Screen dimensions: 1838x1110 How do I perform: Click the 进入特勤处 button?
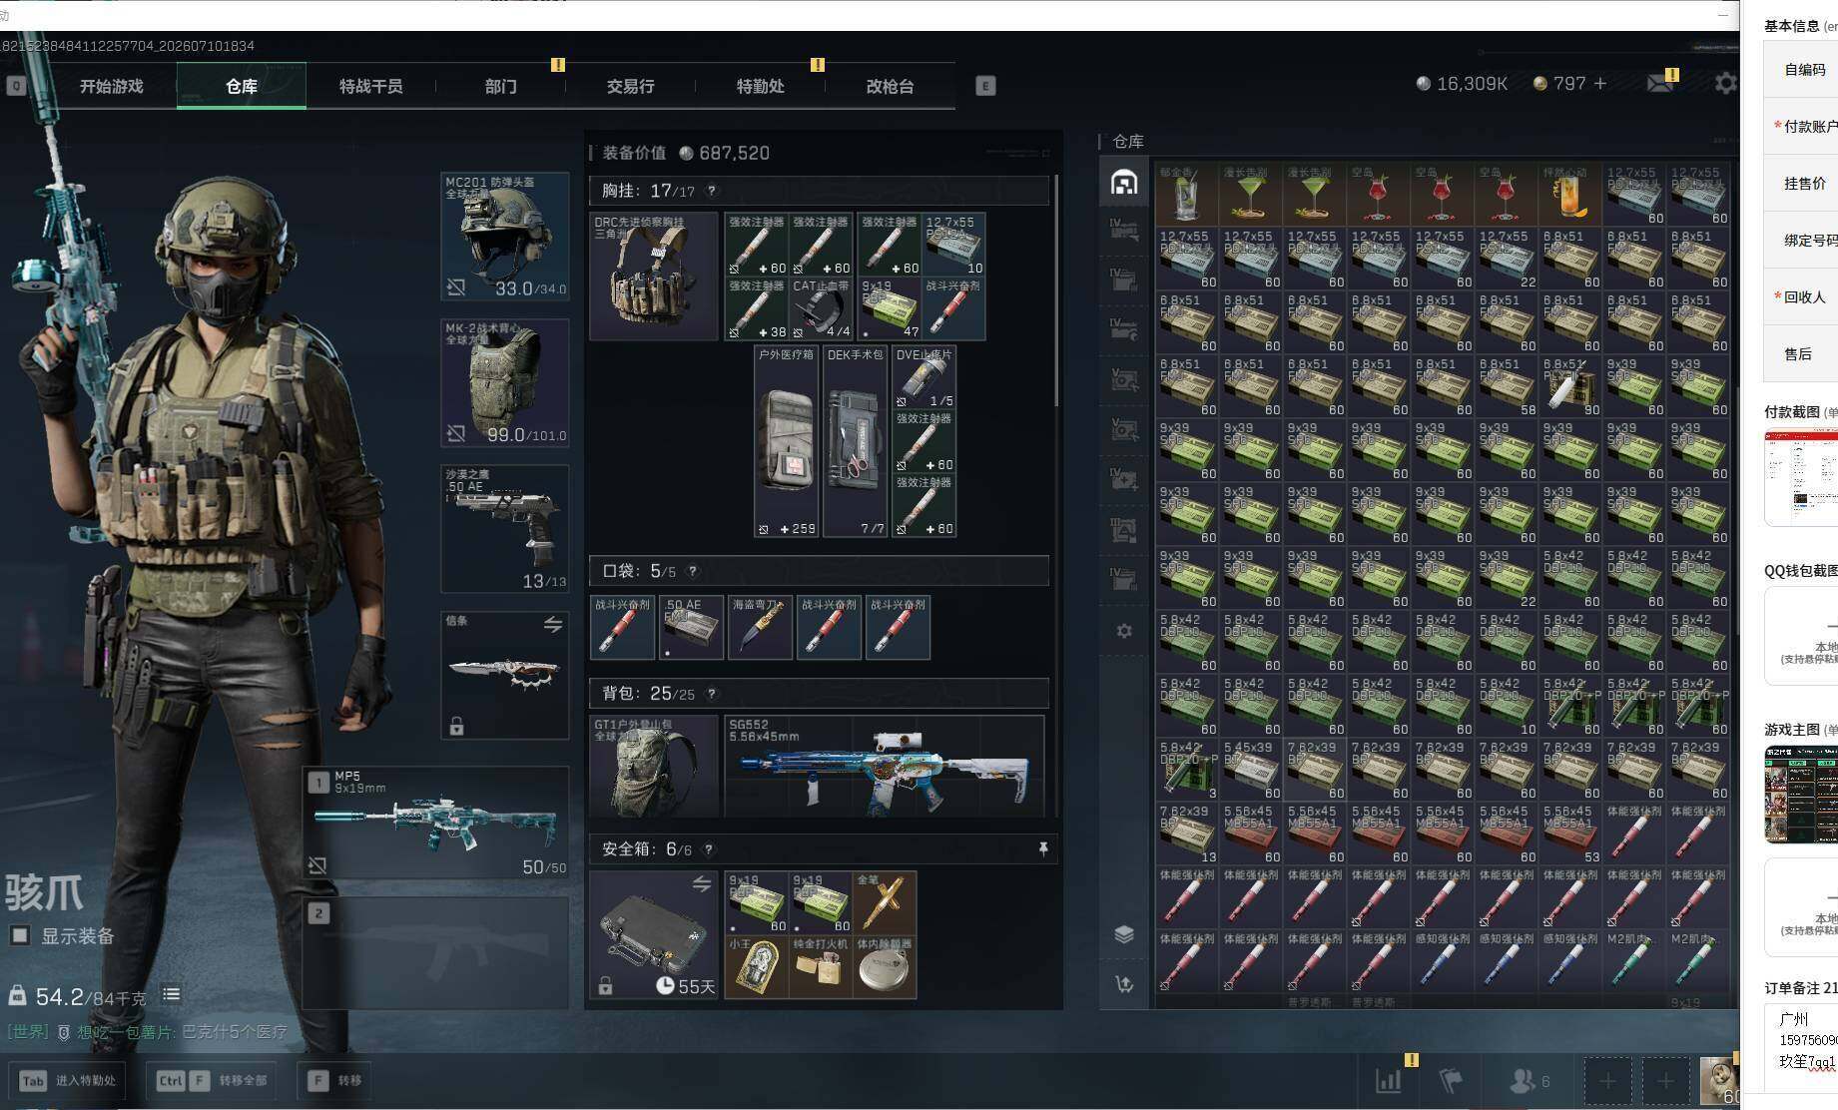(67, 1080)
